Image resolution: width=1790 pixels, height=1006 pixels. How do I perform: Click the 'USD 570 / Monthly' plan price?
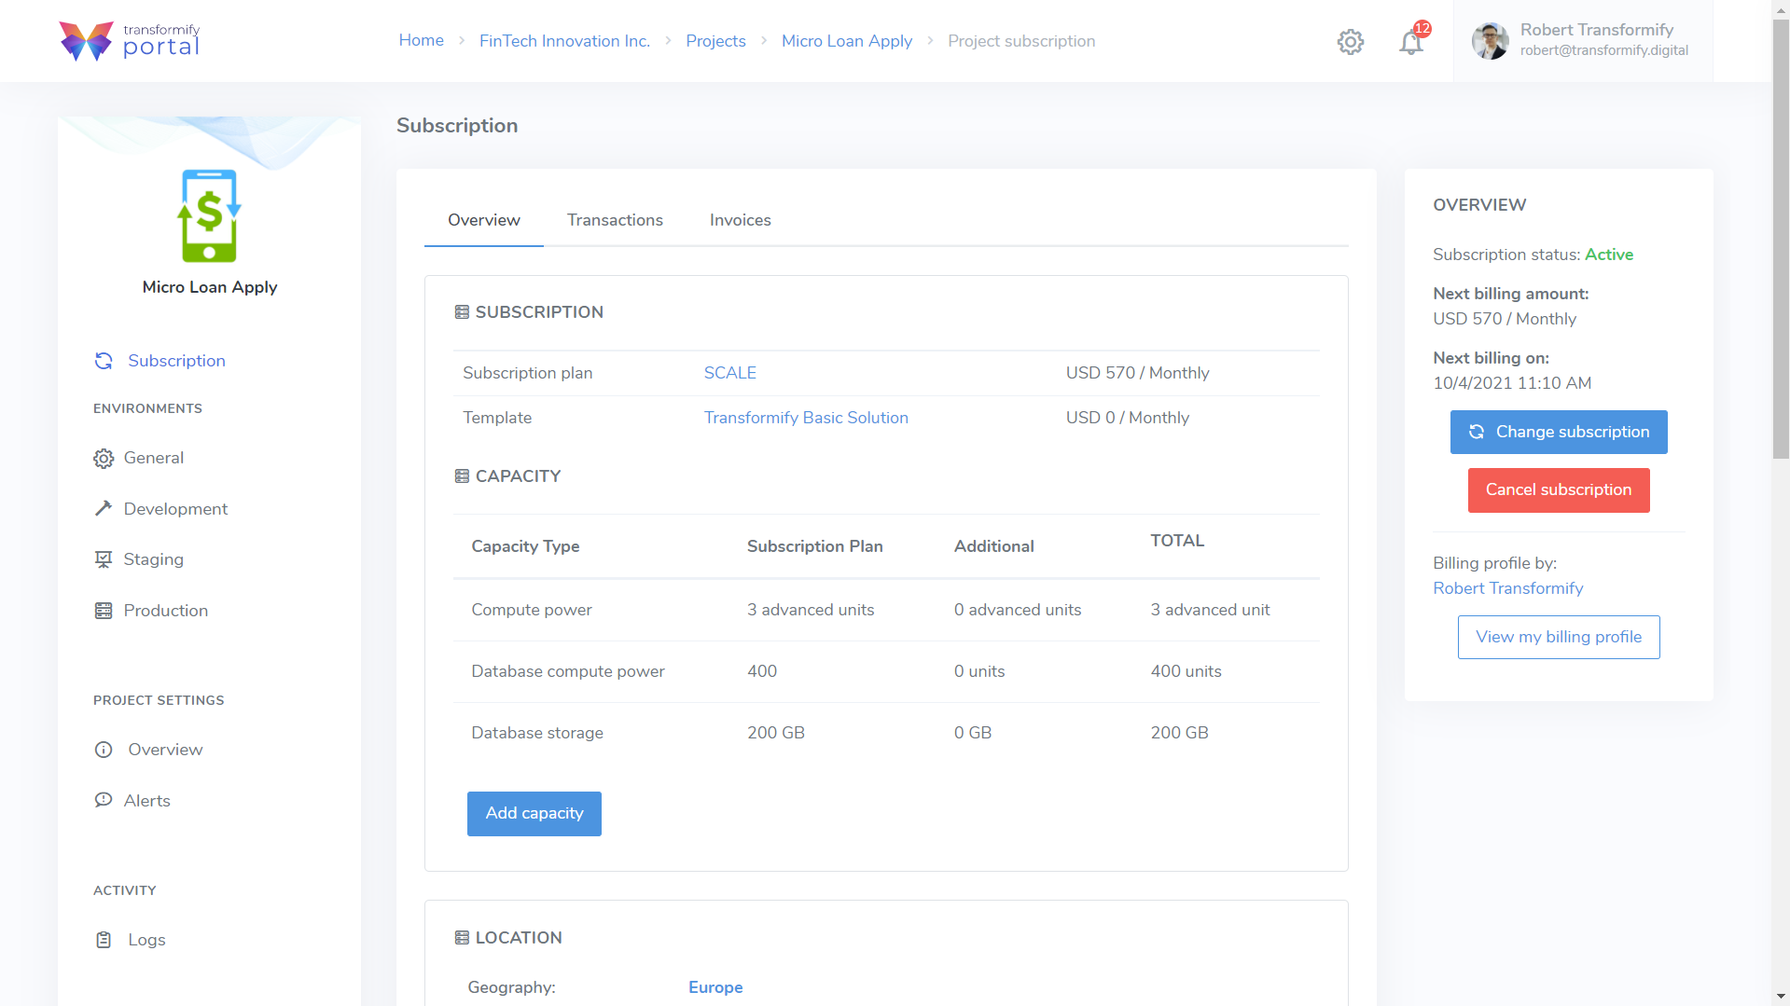click(x=1137, y=373)
